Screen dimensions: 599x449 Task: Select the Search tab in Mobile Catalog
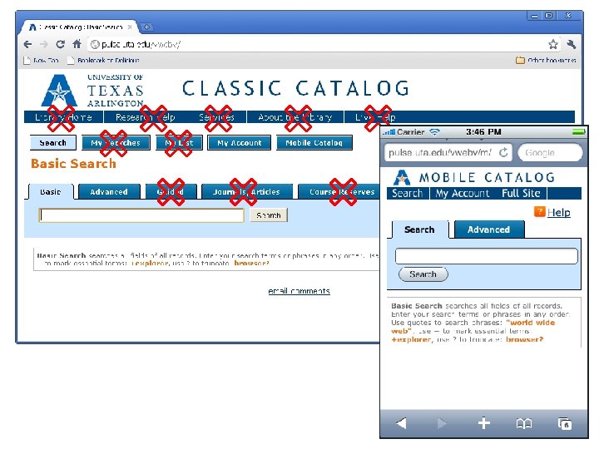click(x=419, y=229)
